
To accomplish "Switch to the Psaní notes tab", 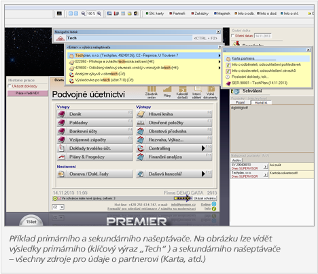I will point(240,102).
